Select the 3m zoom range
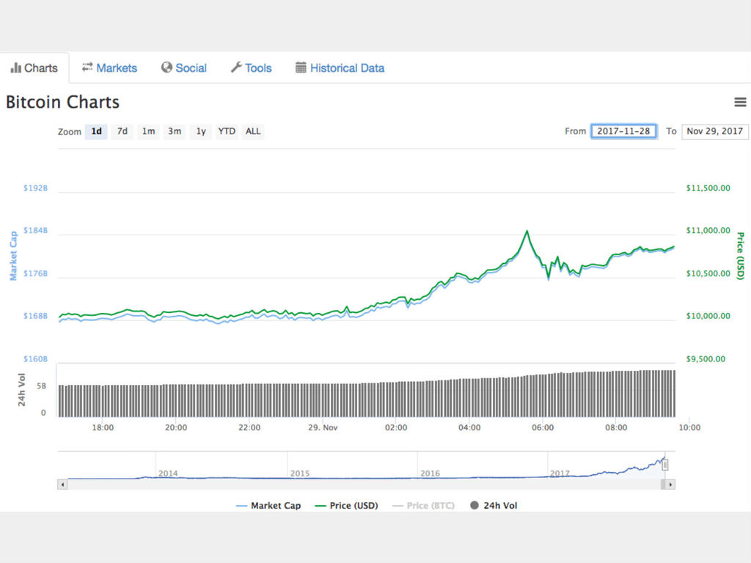This screenshot has height=563, width=751. coord(175,131)
